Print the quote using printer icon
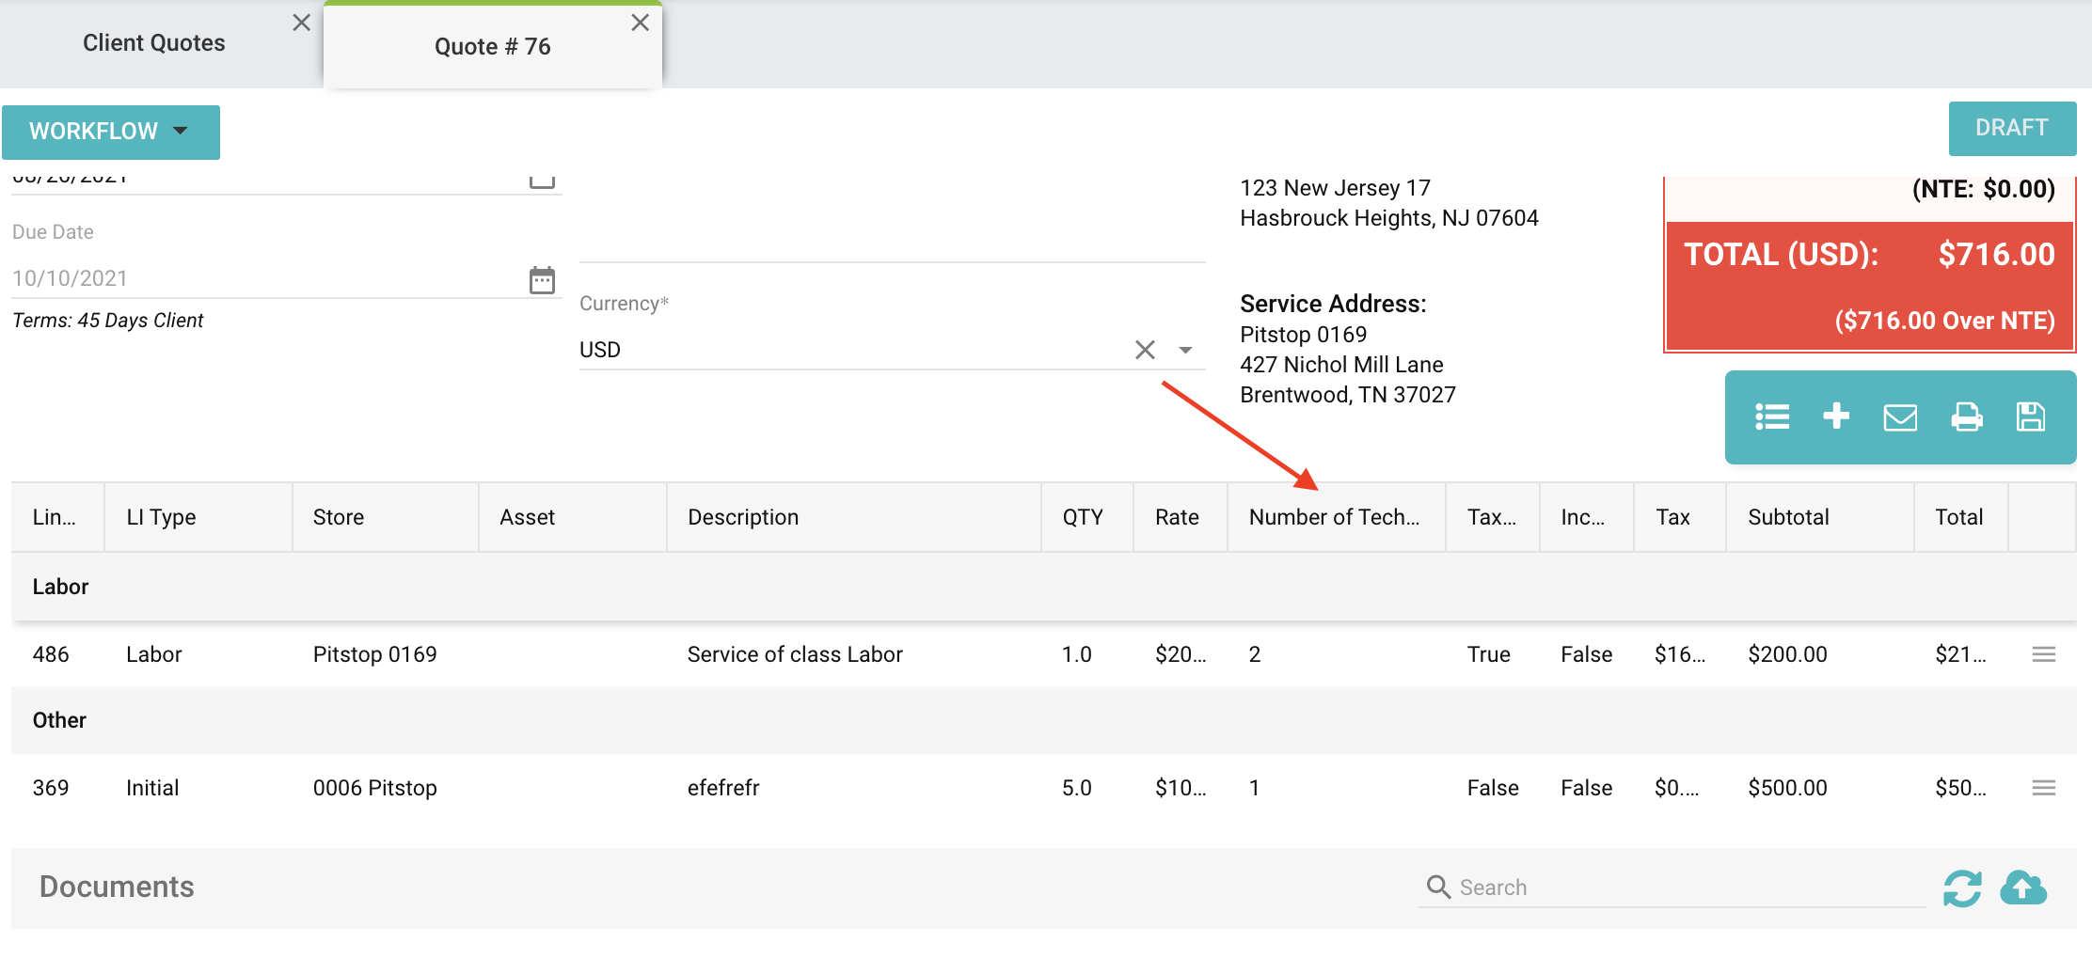Image resolution: width=2092 pixels, height=974 pixels. 1966,416
